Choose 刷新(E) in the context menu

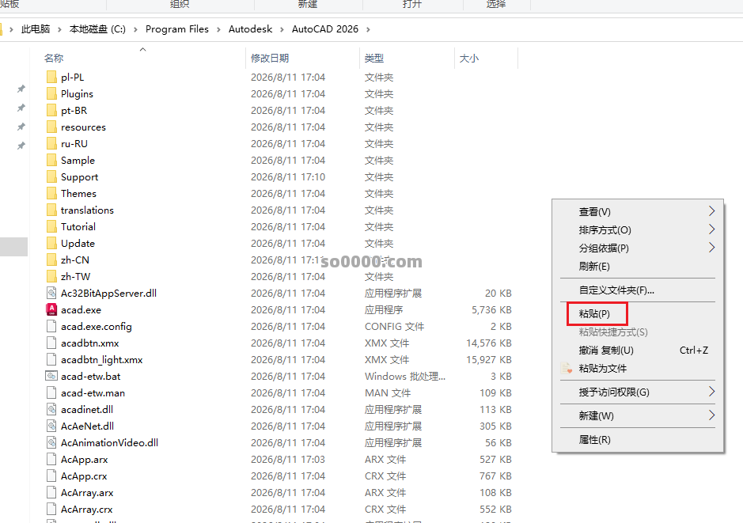click(594, 266)
